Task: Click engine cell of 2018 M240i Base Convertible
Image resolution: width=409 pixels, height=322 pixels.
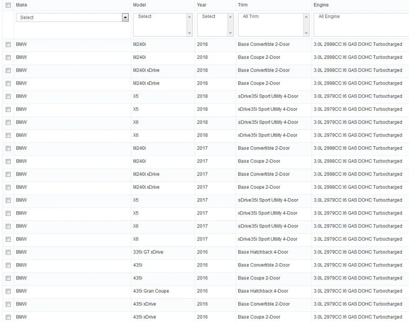Action: click(x=357, y=44)
